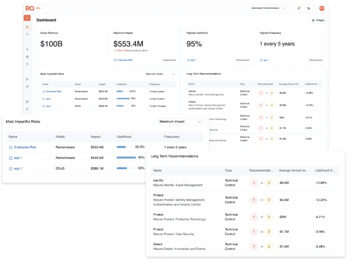Open the document icon in left sidebar
The width and height of the screenshot is (352, 261).
pos(27,101)
